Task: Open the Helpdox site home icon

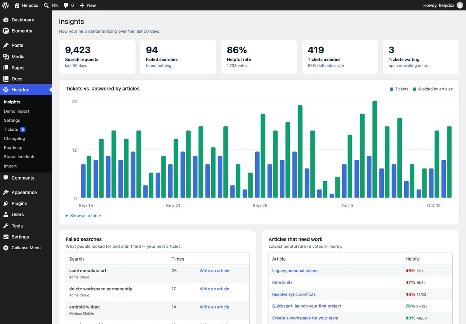Action: click(x=17, y=5)
